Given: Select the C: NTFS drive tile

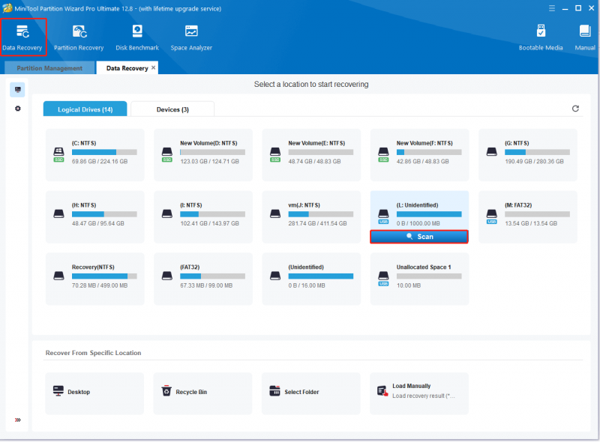Looking at the screenshot, I should coord(95,155).
